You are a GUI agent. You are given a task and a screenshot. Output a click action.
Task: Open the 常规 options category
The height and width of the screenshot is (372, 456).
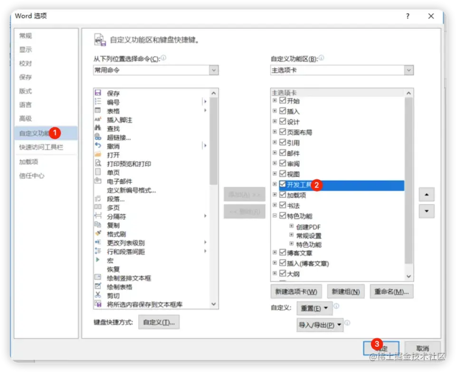(x=26, y=36)
